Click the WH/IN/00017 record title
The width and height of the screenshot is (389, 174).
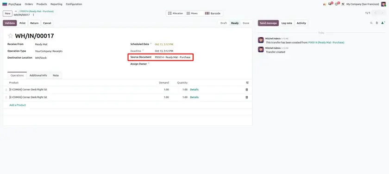click(34, 36)
